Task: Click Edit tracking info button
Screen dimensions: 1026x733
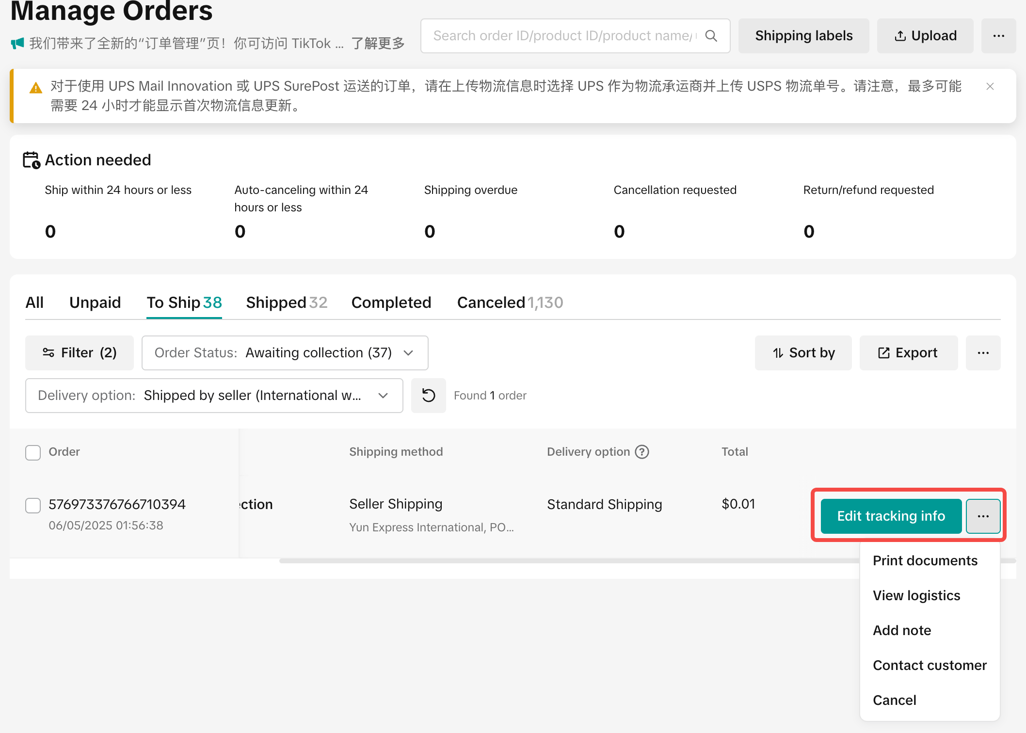Action: pyautogui.click(x=891, y=516)
